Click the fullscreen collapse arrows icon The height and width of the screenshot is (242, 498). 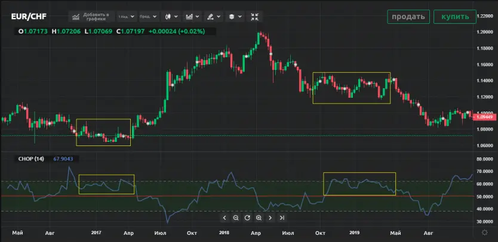[x=255, y=17]
